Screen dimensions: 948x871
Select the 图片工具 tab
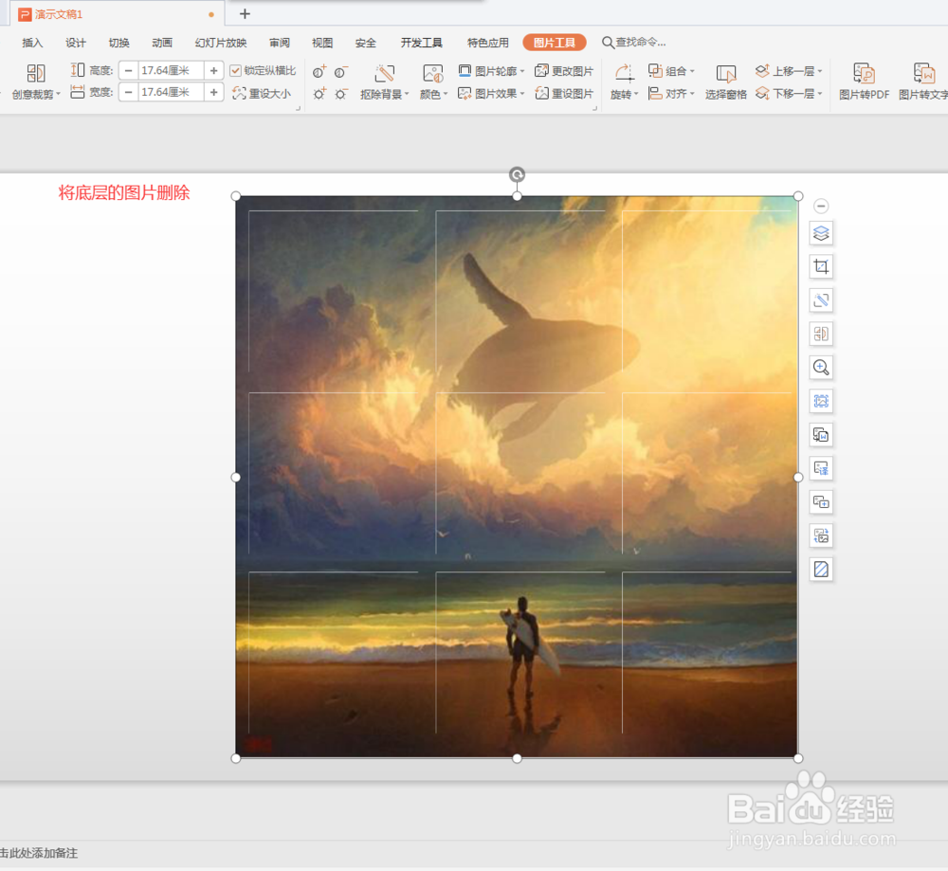(x=555, y=43)
